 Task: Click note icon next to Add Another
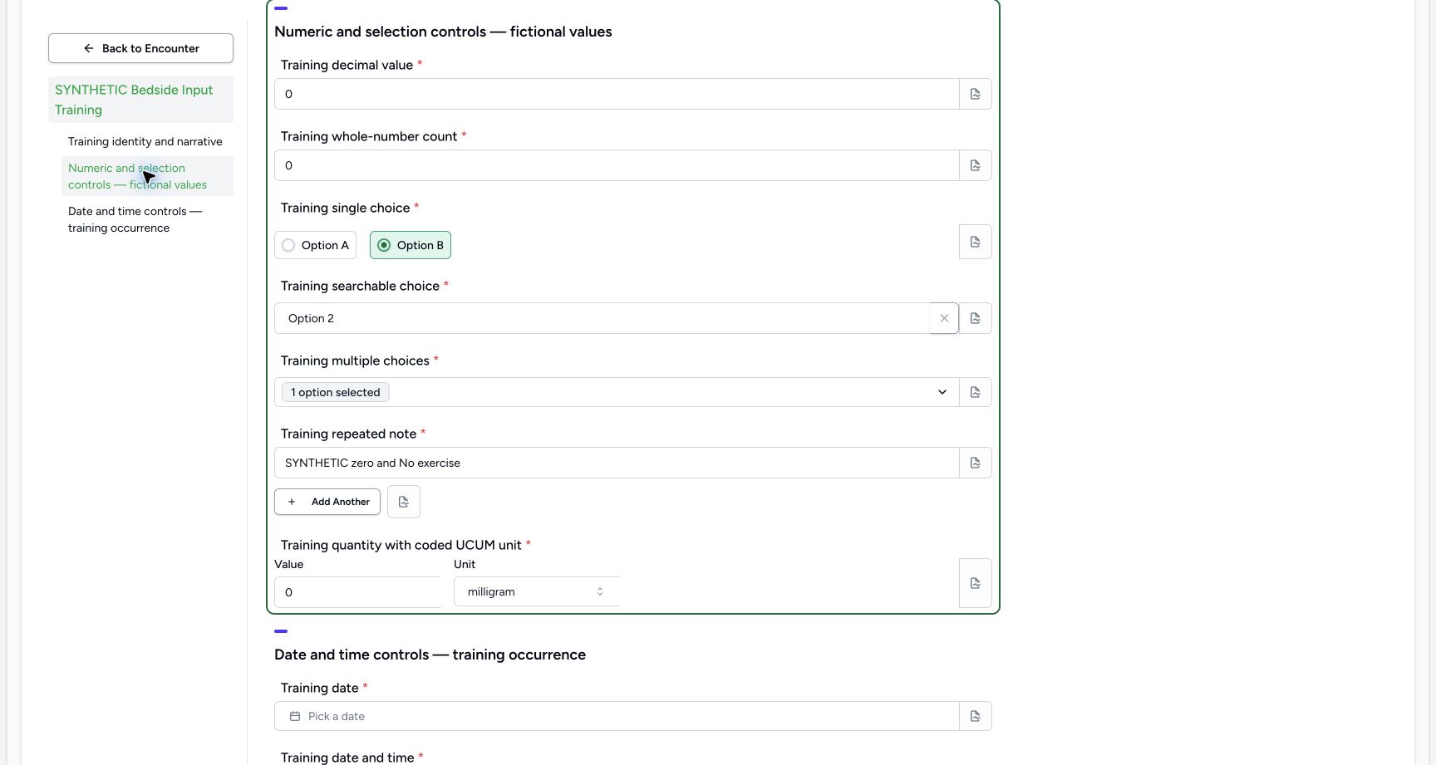(x=404, y=502)
